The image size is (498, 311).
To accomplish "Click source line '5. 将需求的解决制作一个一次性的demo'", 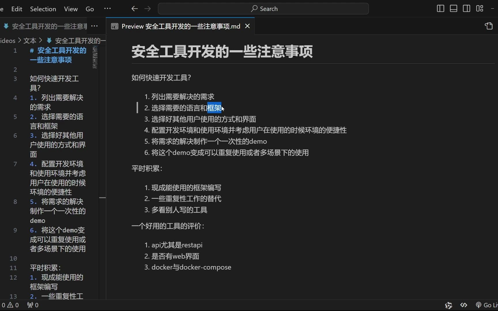I will click(x=58, y=211).
